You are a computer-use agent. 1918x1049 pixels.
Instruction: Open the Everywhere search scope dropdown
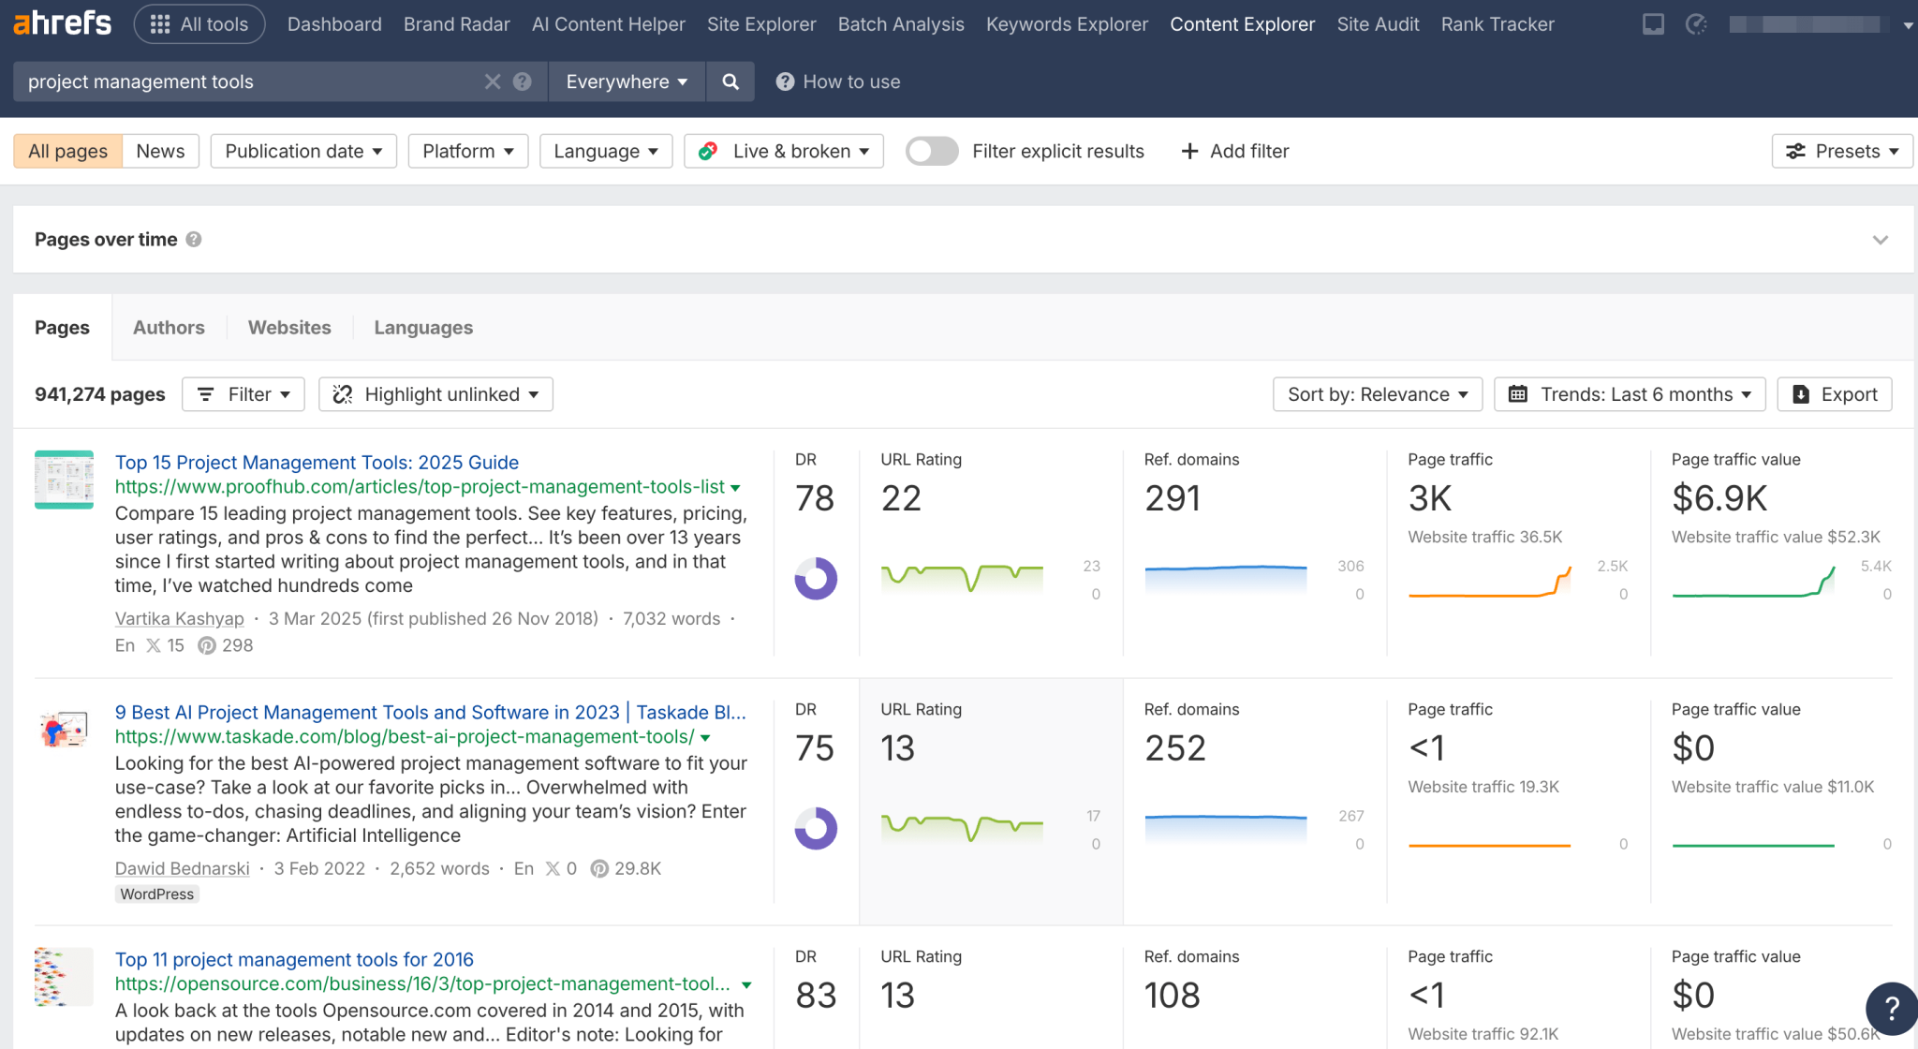point(626,81)
